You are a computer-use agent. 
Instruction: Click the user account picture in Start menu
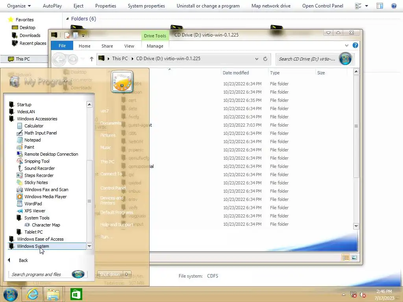click(x=122, y=82)
